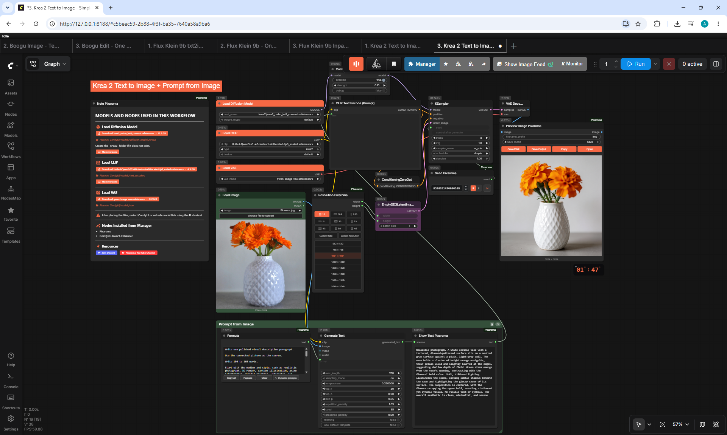
Task: Open the Models sidebar panel
Action: [11, 129]
